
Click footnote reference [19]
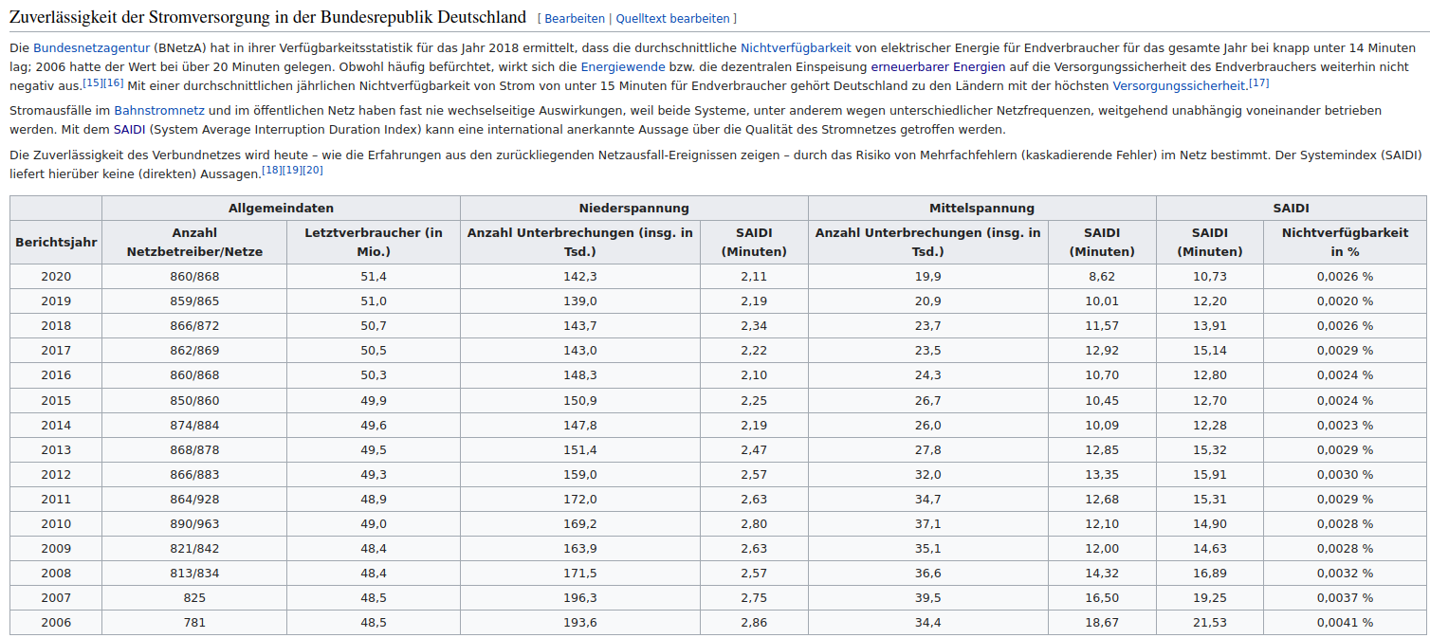point(292,171)
